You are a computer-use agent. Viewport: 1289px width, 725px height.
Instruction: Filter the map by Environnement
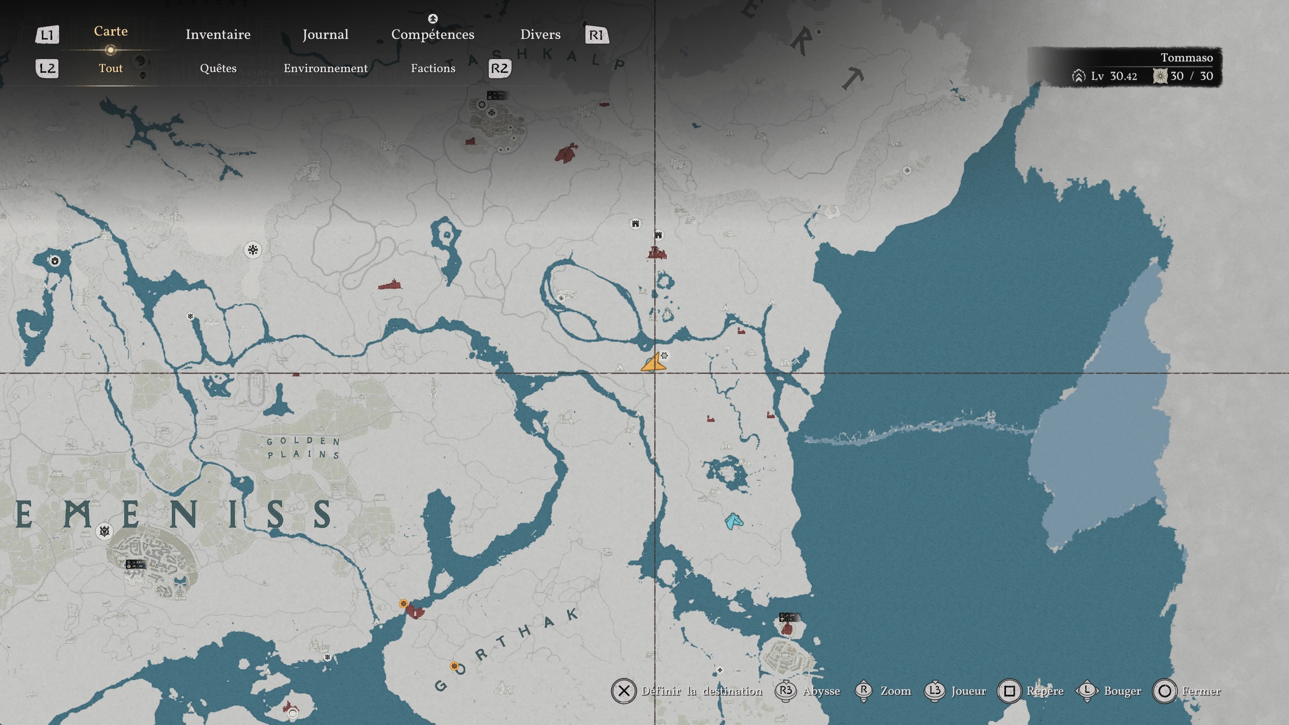tap(326, 68)
